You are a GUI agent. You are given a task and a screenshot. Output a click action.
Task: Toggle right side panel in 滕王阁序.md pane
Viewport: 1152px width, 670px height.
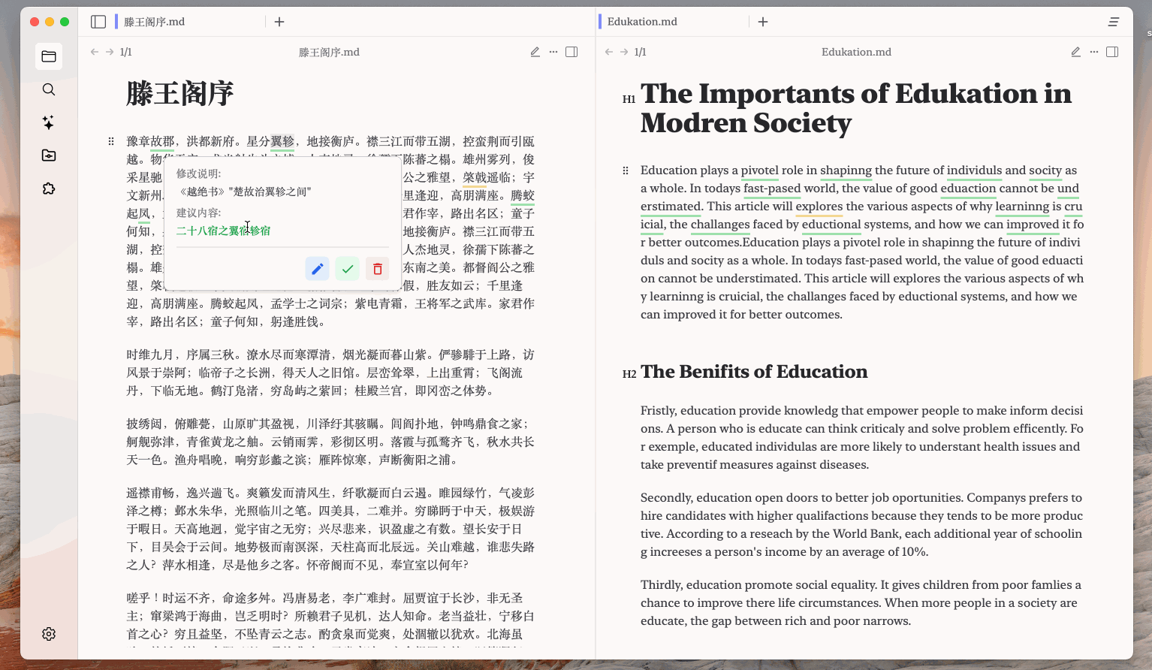click(x=571, y=52)
